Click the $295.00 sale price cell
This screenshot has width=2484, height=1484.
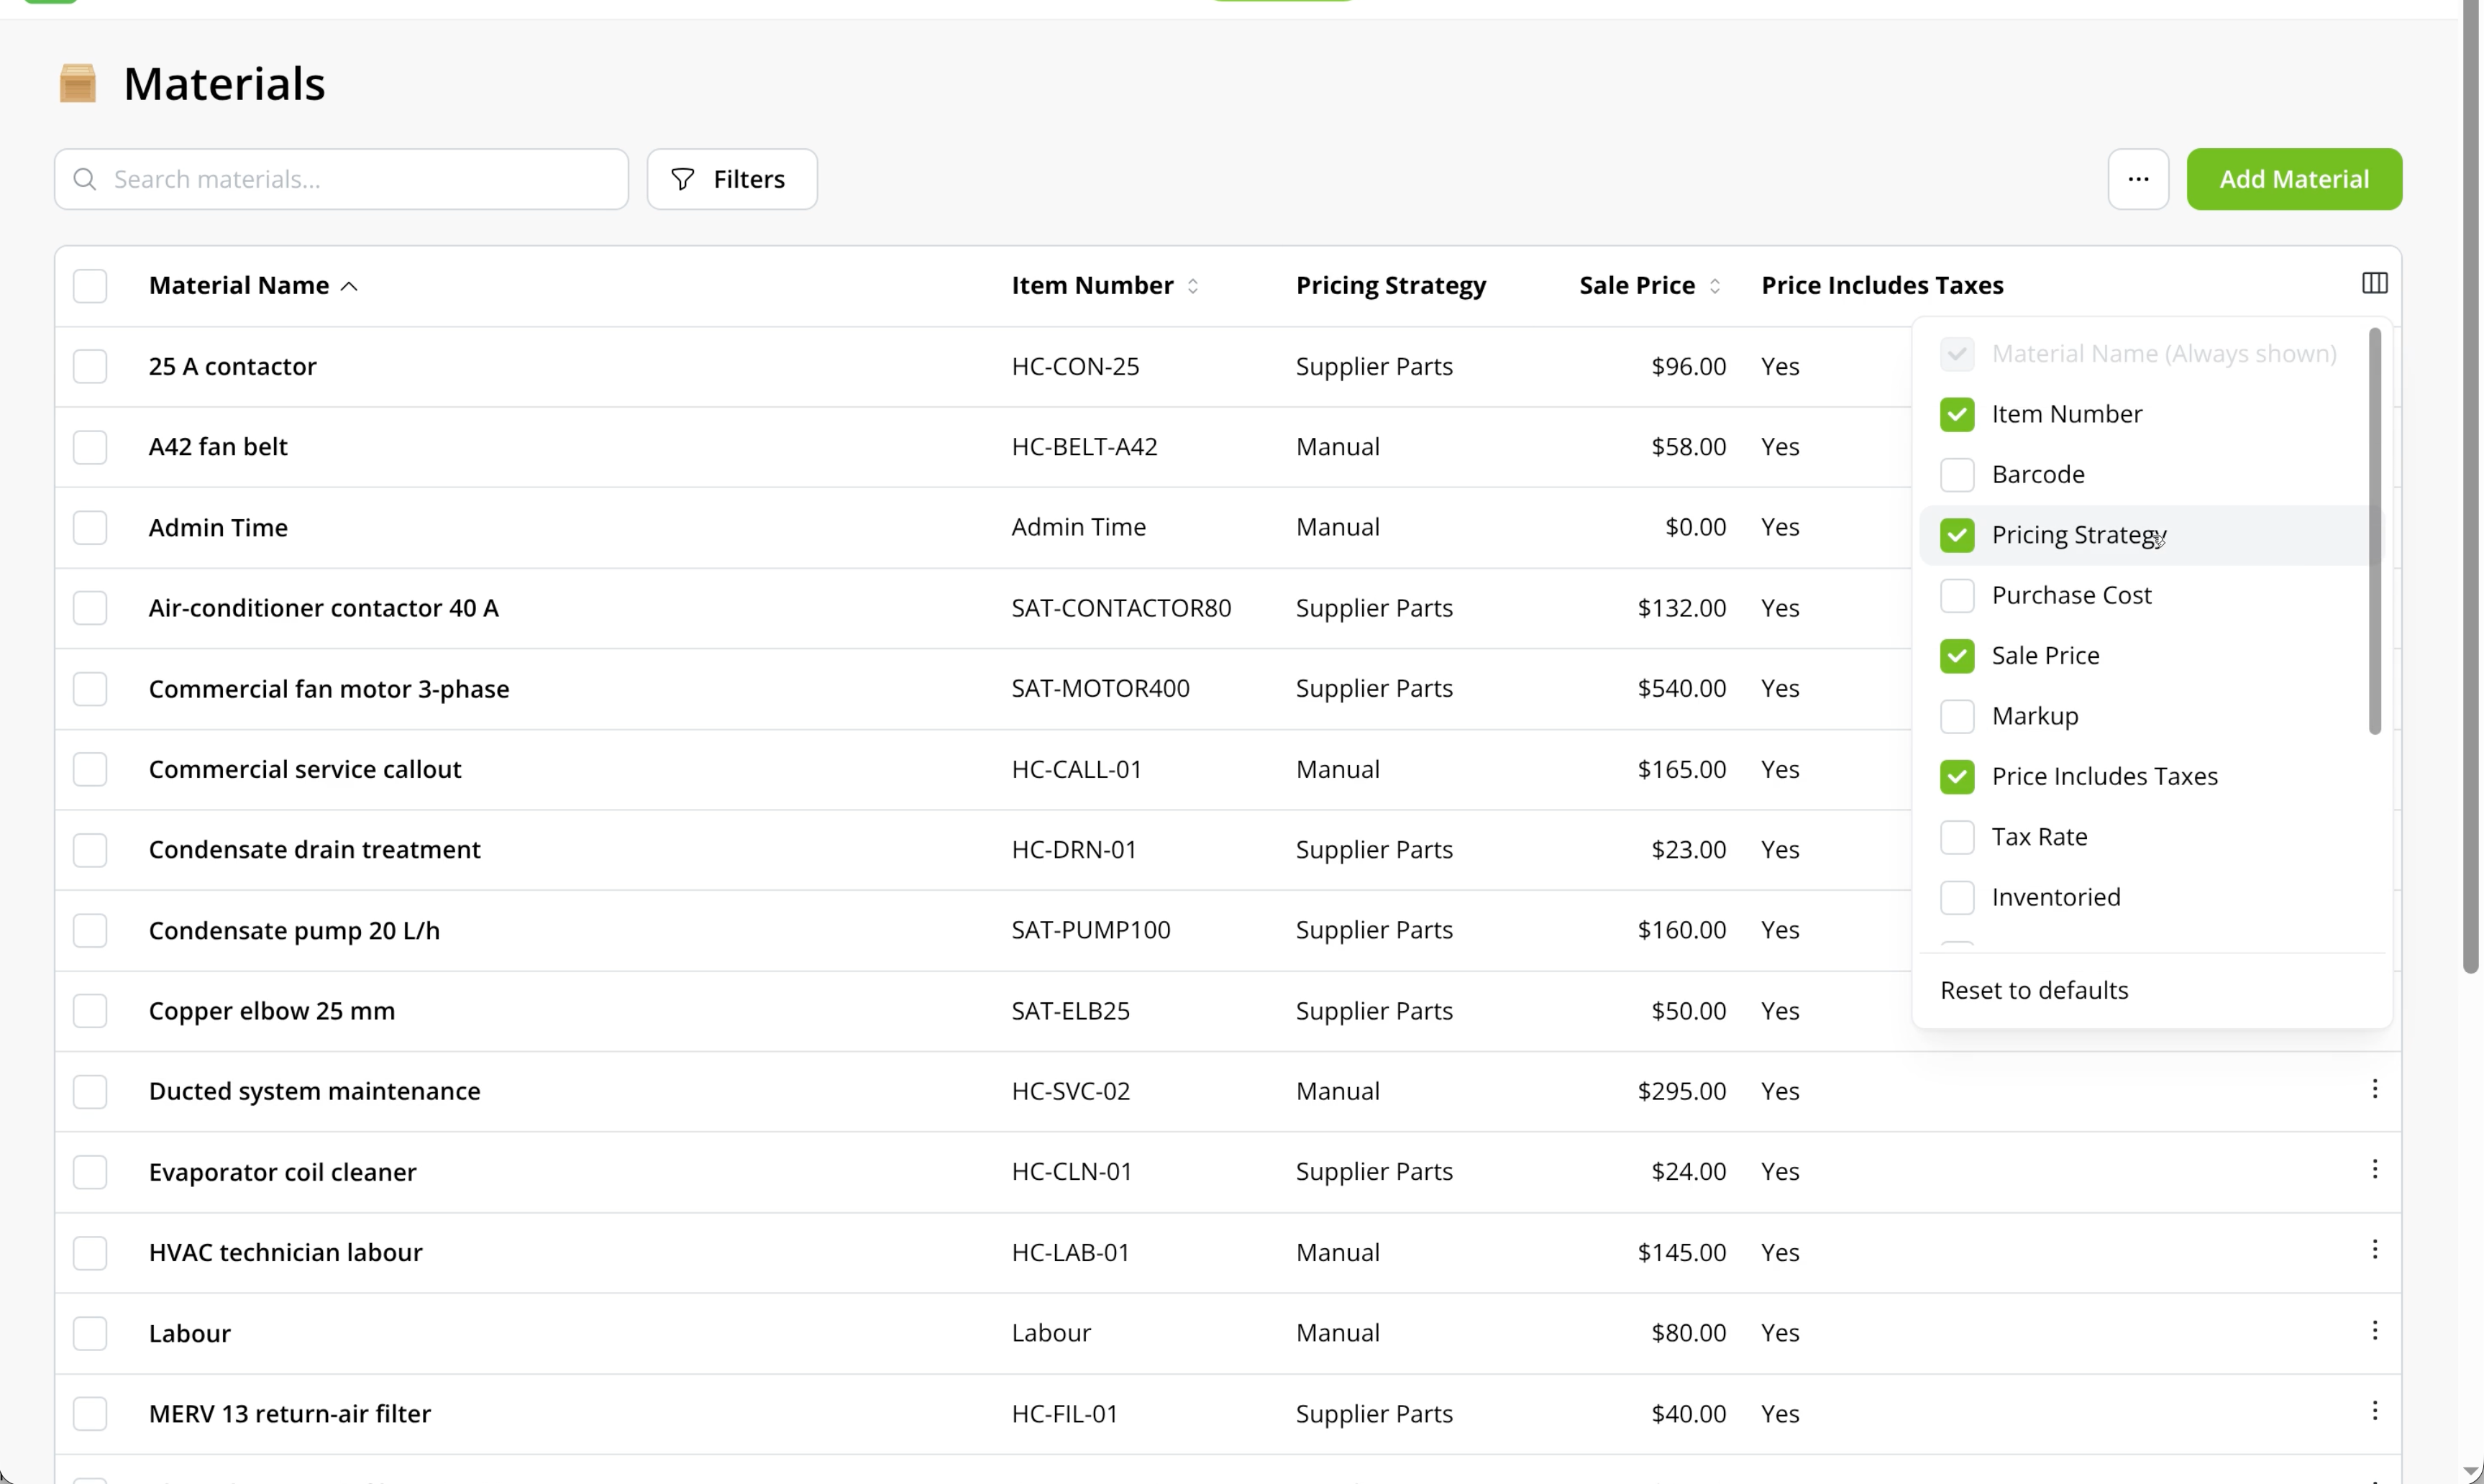point(1681,1091)
